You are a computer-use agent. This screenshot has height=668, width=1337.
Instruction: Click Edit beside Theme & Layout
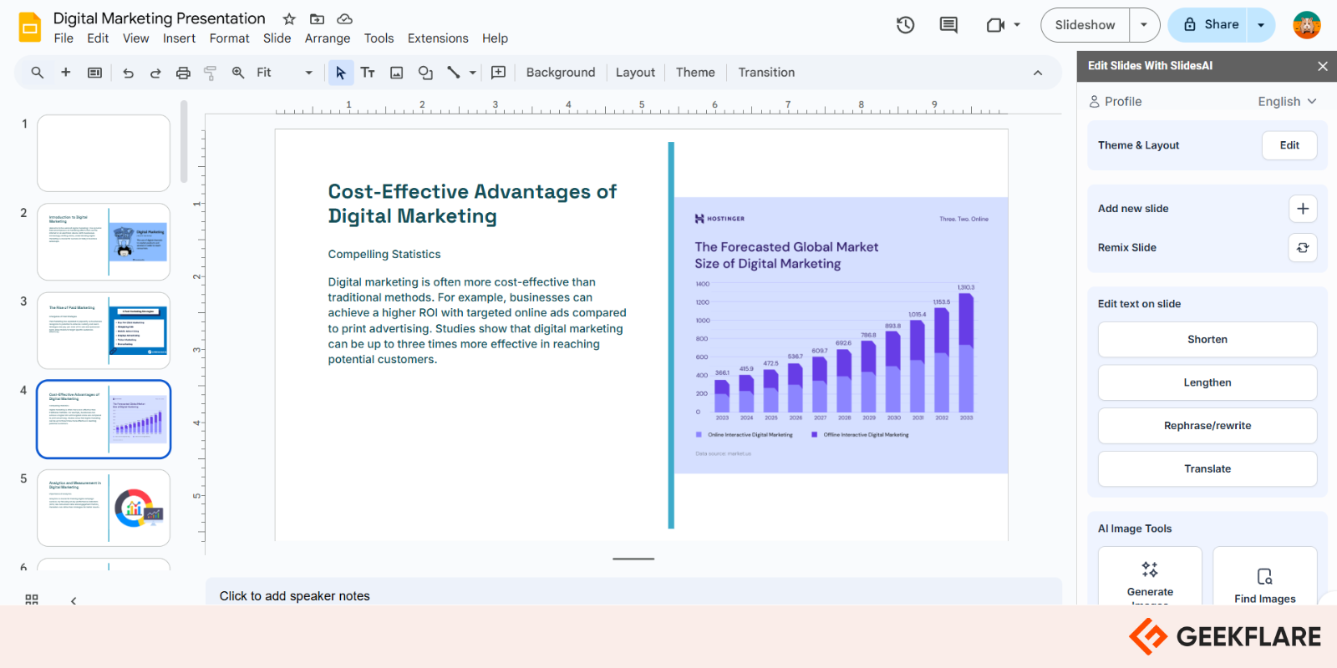tap(1289, 145)
